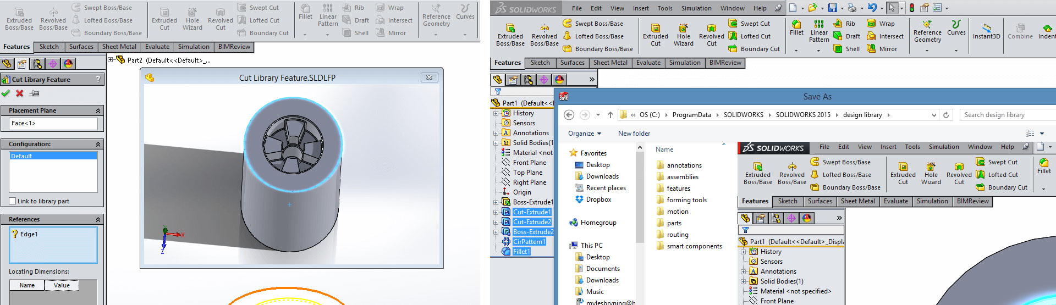Open Fillet dropdown arrow in top-right window
The height and width of the screenshot is (305, 1056).
pos(796,51)
